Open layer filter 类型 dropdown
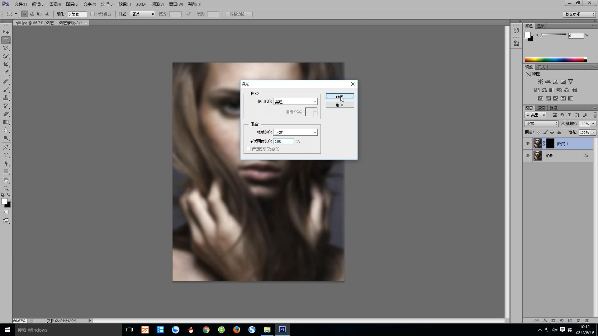This screenshot has height=336, width=598. pos(535,115)
